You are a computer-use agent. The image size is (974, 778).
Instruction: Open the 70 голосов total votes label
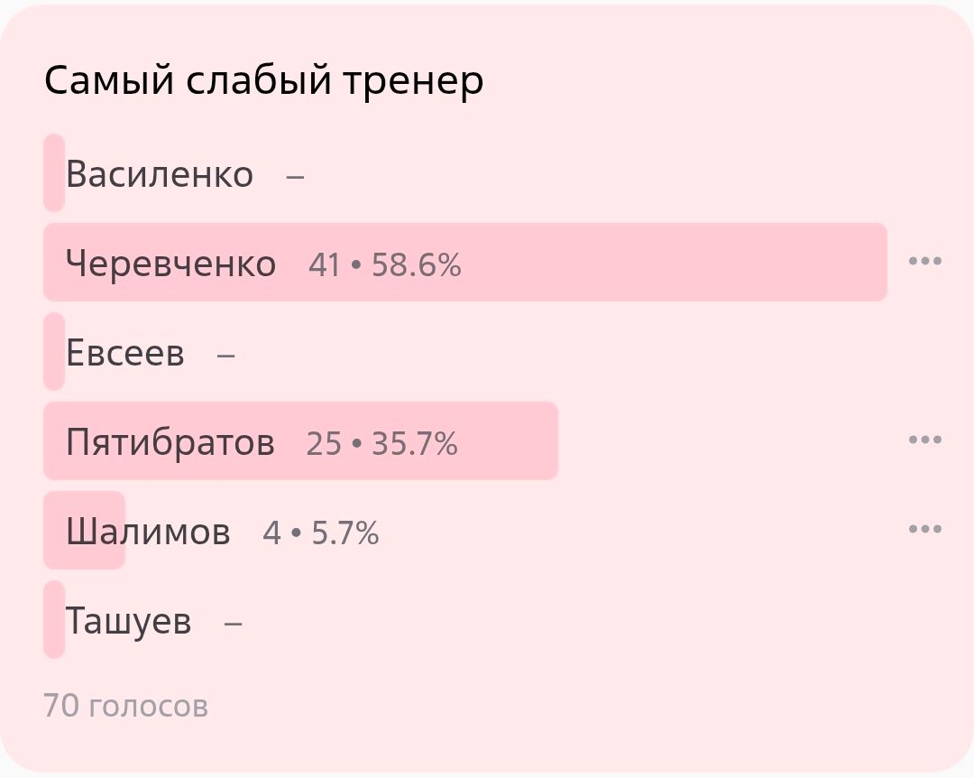coord(125,706)
